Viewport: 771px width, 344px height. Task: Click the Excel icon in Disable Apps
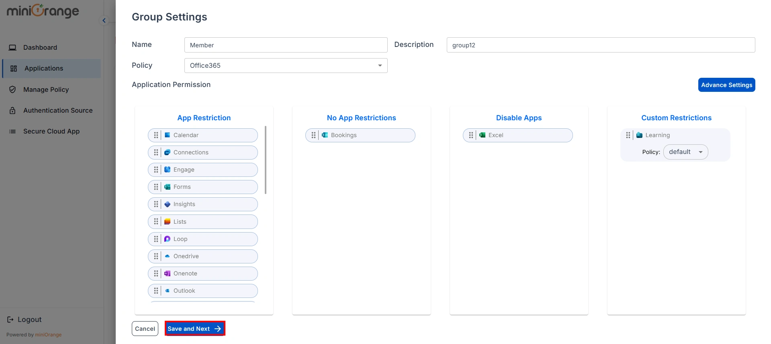(x=483, y=135)
